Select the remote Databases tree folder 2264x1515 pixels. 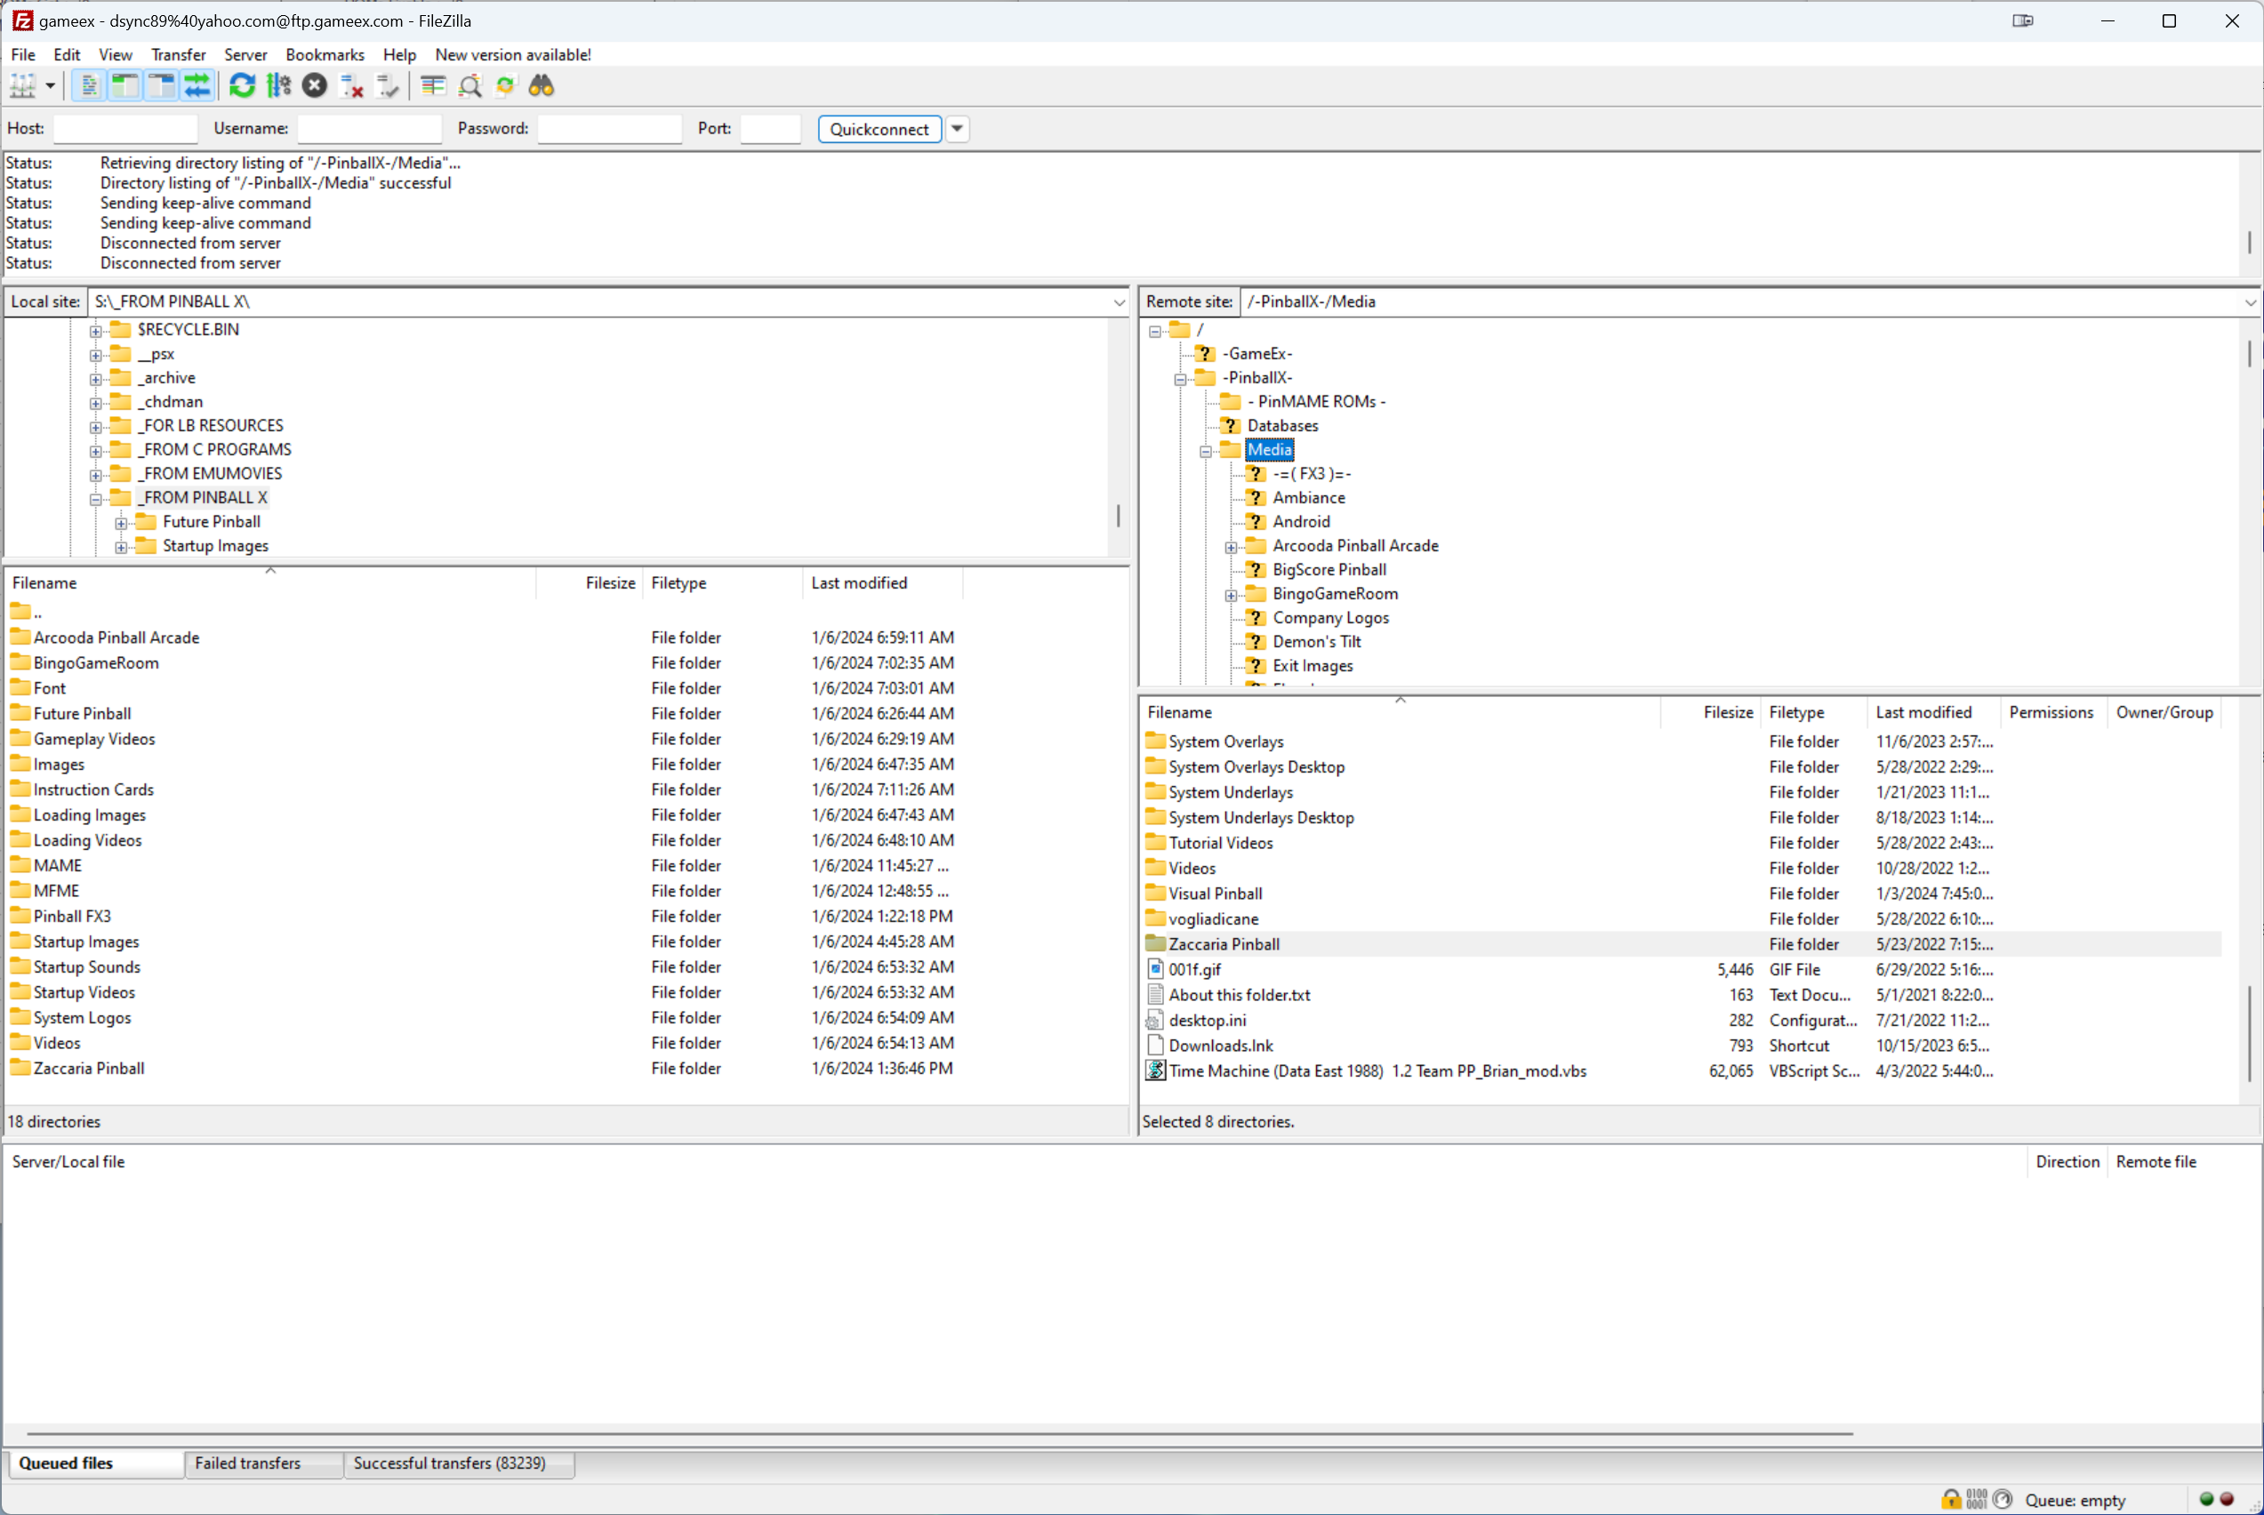click(1282, 425)
